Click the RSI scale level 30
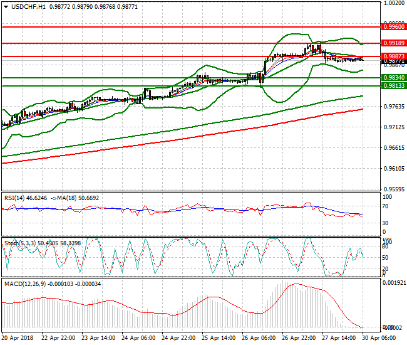Viewport: 407px width, 345px height. coord(386,223)
